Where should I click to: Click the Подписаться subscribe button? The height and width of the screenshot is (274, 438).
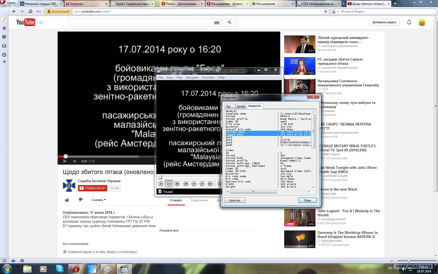(93, 188)
